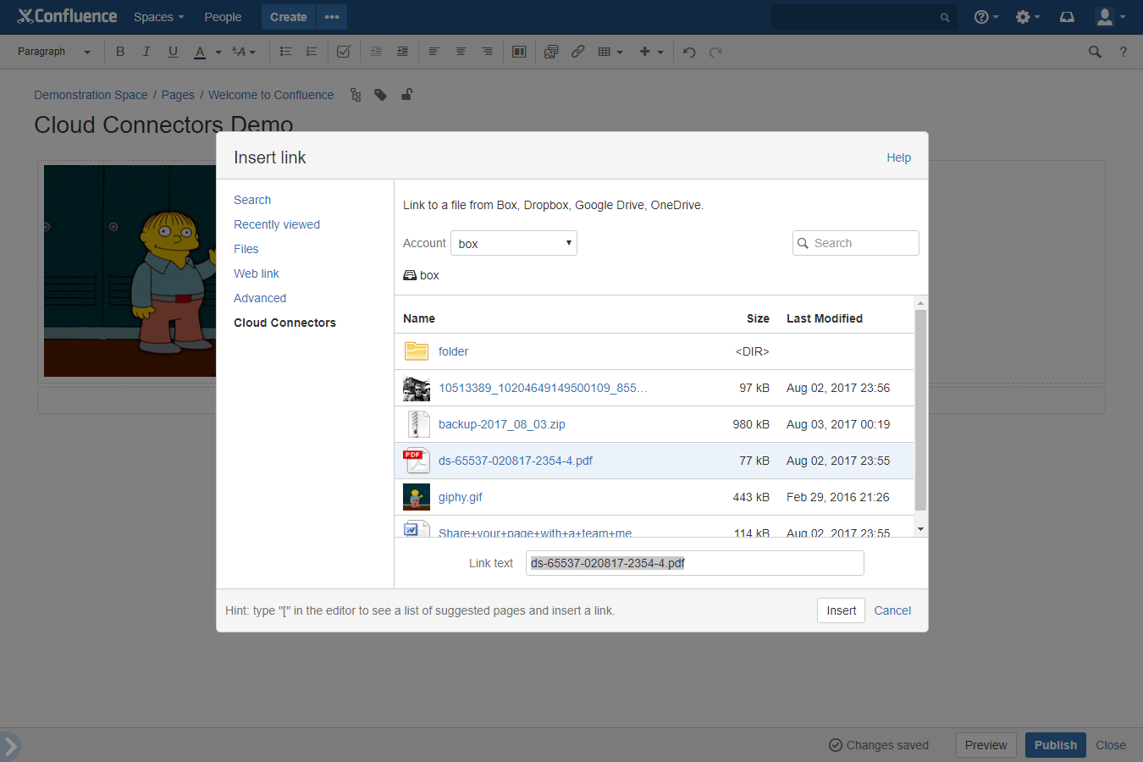Click the Insert button

(841, 610)
